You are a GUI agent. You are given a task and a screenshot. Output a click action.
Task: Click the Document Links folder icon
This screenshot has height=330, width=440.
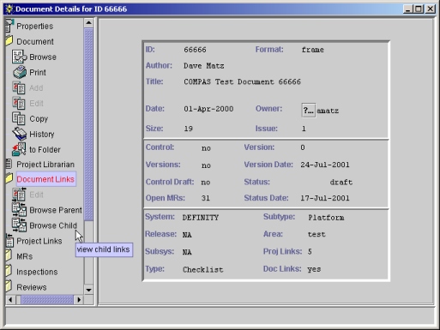(x=9, y=178)
